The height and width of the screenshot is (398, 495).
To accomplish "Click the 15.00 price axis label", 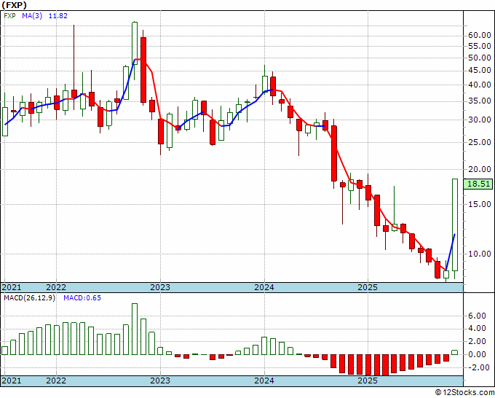I will point(479,204).
